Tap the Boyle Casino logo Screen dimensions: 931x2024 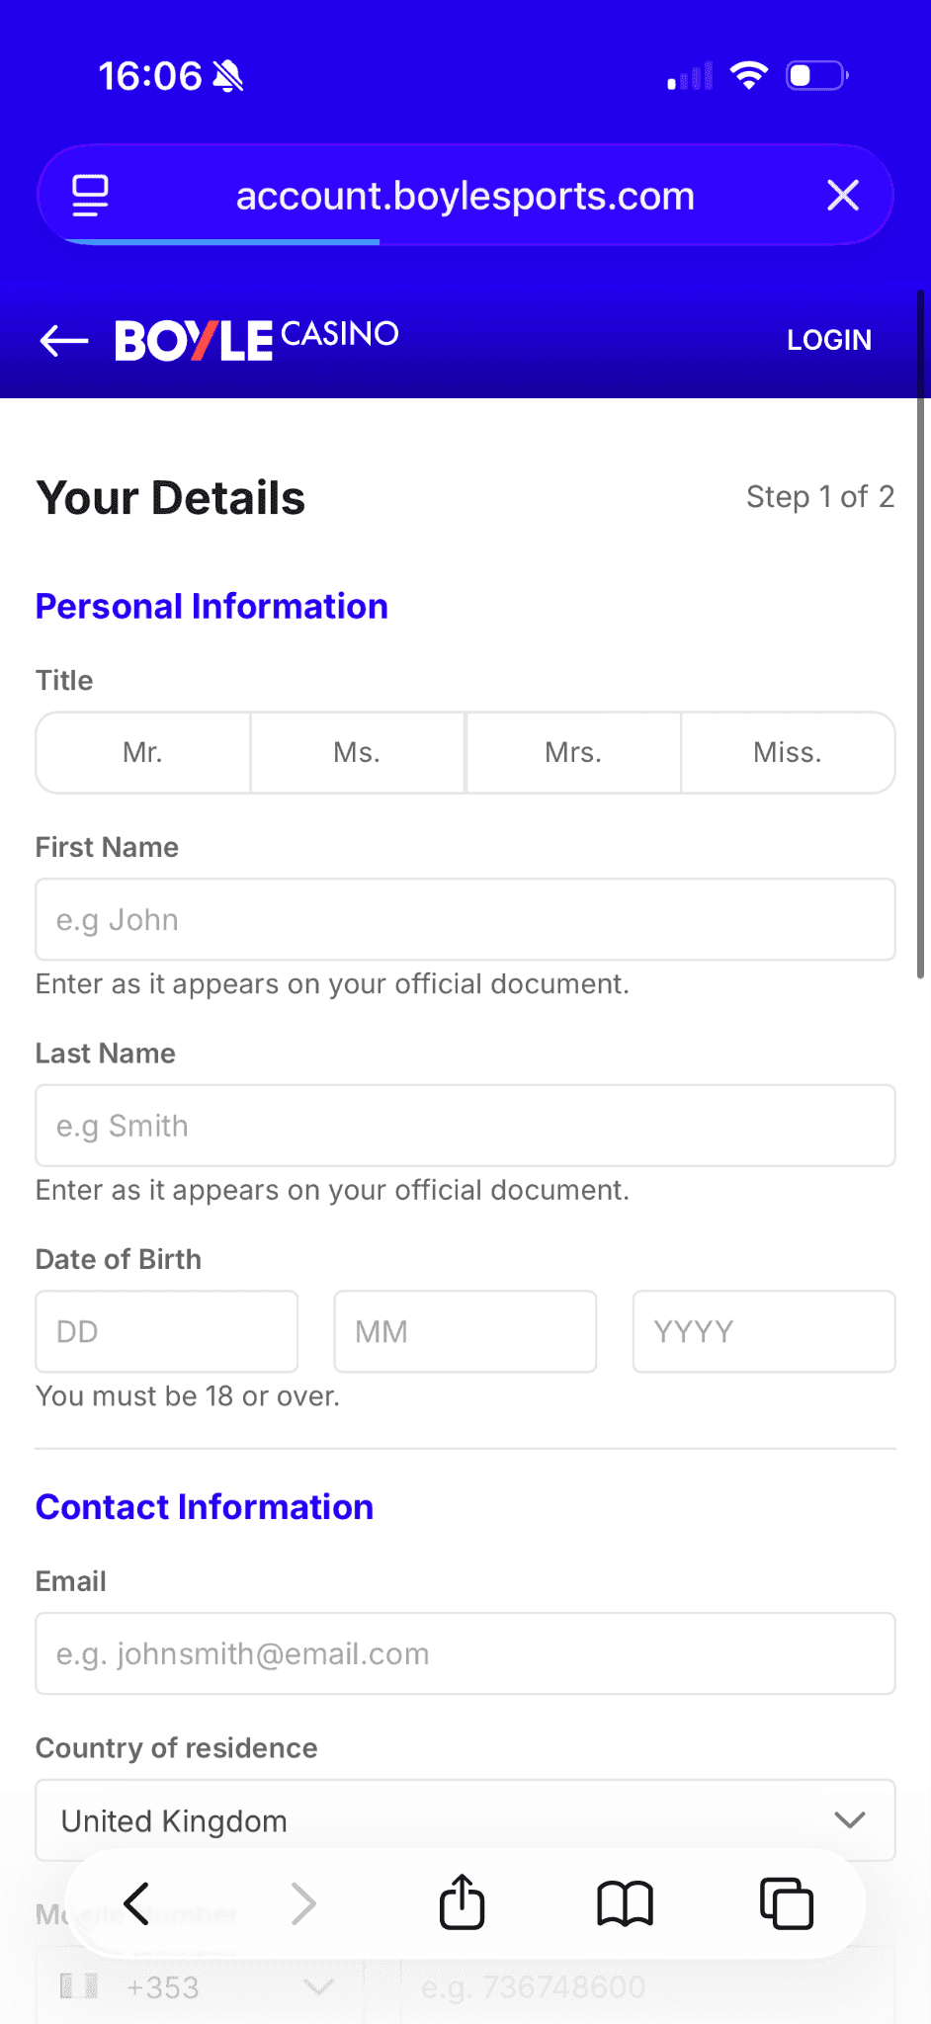[x=257, y=339]
